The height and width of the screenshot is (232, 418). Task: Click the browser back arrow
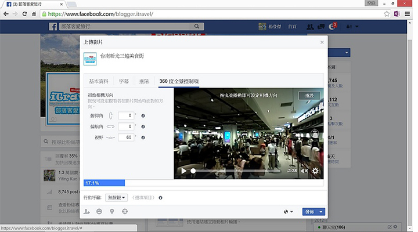[x=6, y=14]
